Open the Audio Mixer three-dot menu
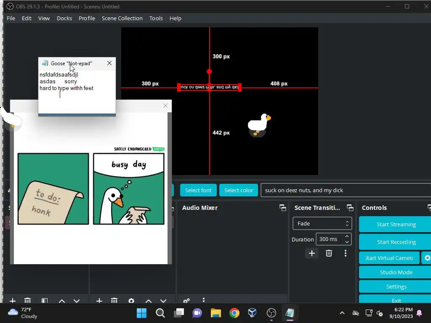 [x=204, y=300]
